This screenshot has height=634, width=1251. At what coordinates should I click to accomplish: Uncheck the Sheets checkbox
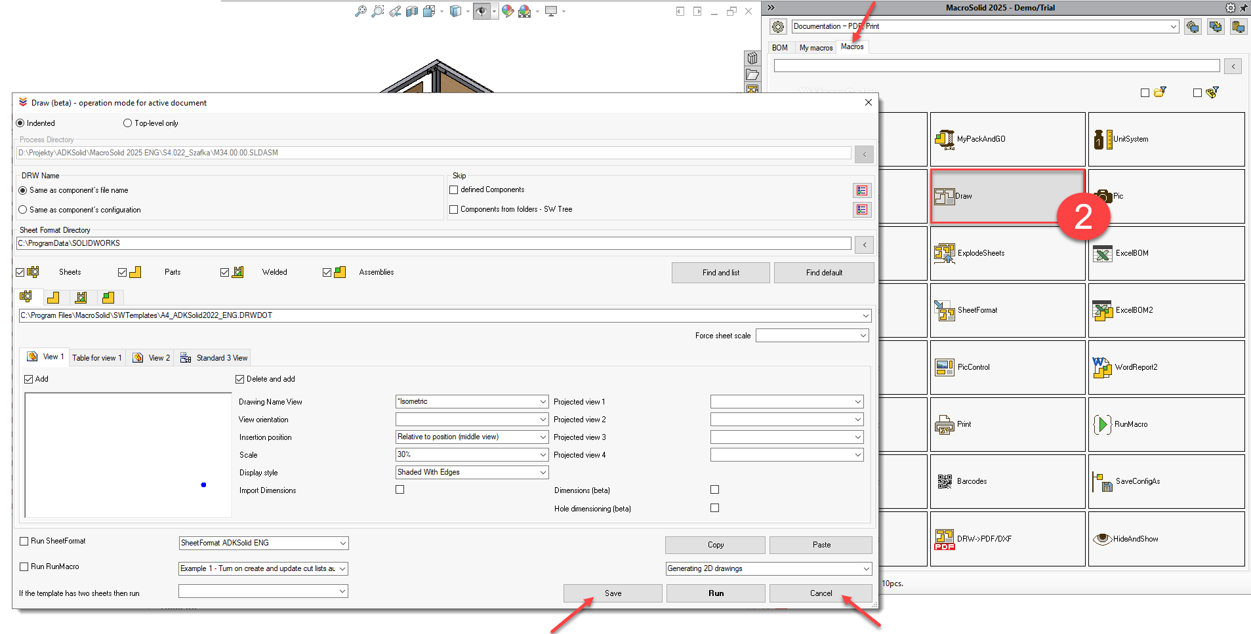pos(20,272)
